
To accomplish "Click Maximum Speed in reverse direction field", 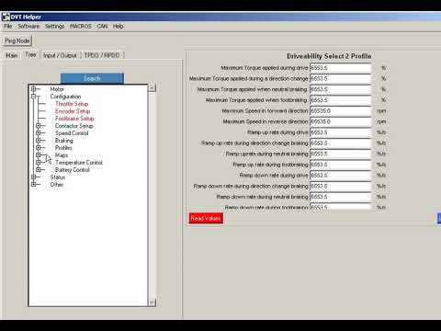I will tap(341, 121).
